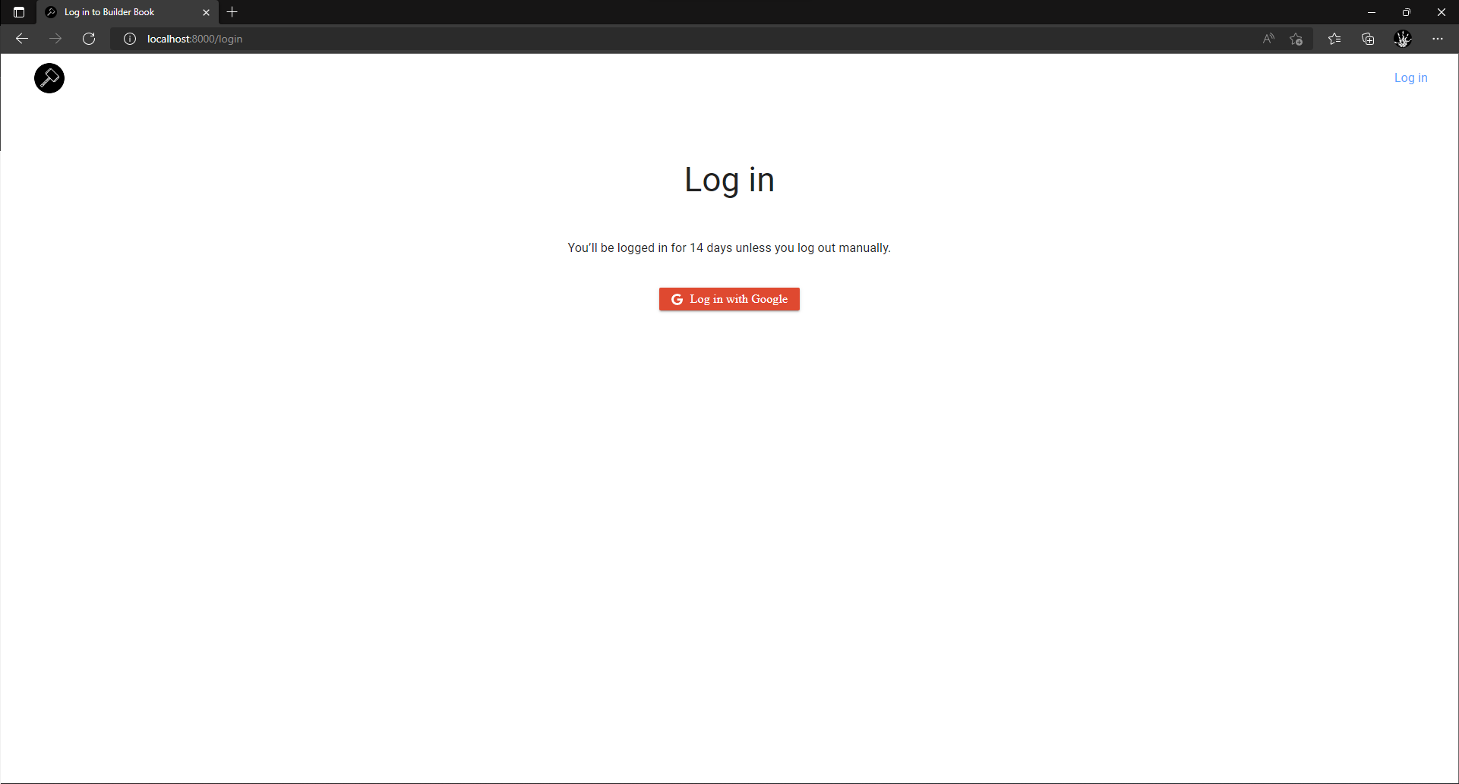This screenshot has height=784, width=1459.
Task: Click the forward navigation arrow
Action: point(55,39)
